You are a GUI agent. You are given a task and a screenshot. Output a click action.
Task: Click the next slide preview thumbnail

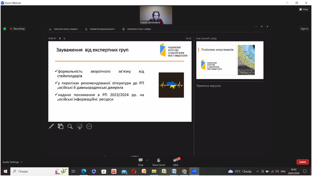pos(229,60)
